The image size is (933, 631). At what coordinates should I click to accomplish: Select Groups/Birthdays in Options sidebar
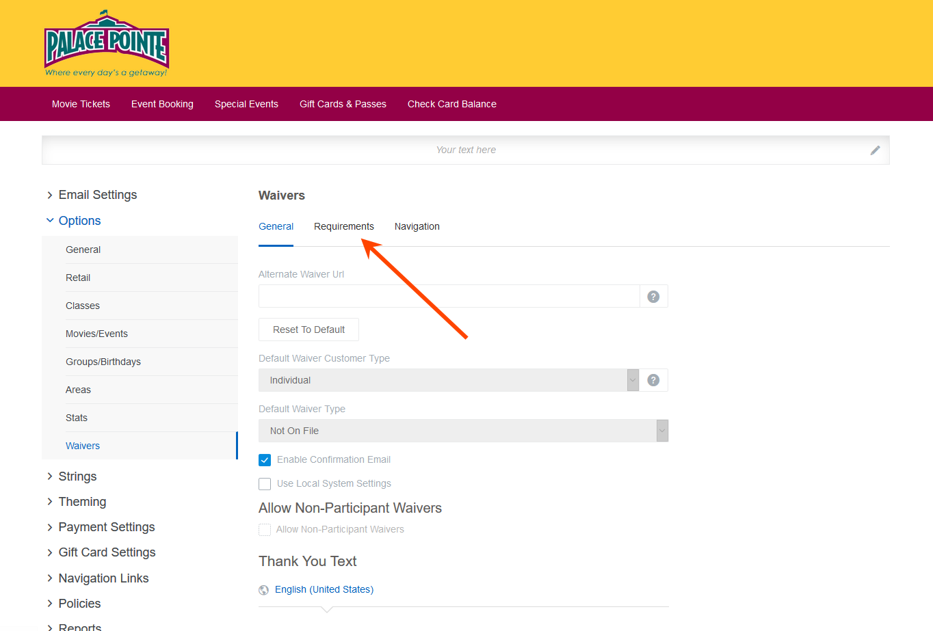click(103, 362)
